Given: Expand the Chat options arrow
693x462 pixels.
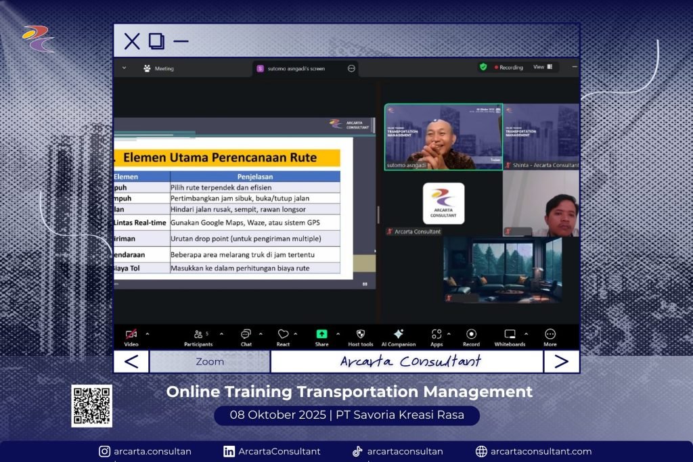Looking at the screenshot, I should coord(261,333).
